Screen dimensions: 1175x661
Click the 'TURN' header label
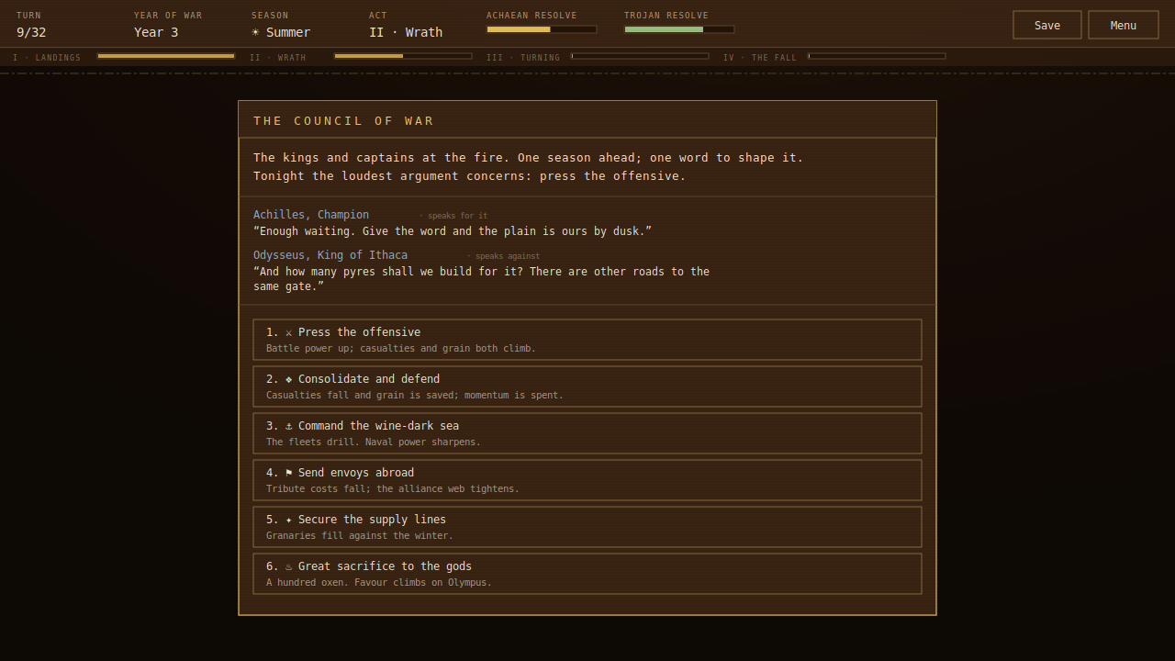pos(28,16)
